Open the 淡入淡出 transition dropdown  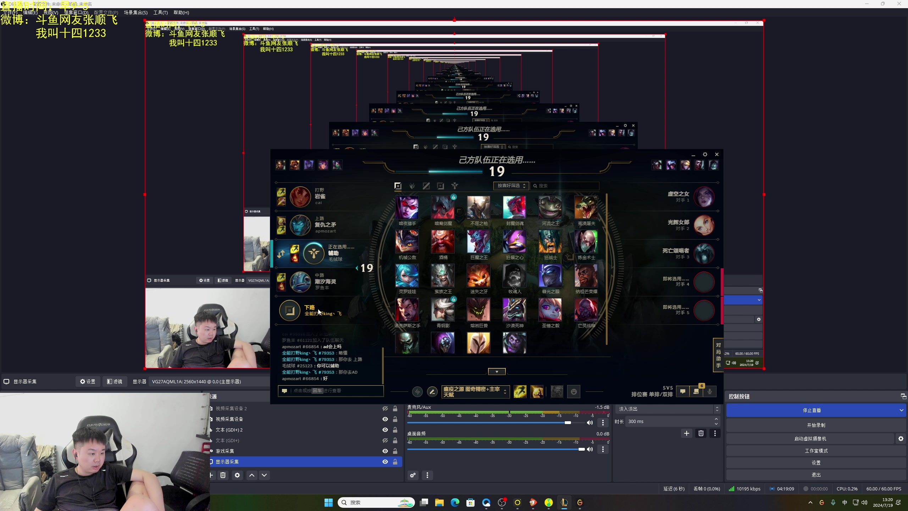[668, 409]
